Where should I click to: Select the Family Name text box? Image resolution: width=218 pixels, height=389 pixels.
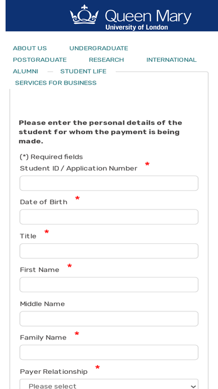coord(109,352)
